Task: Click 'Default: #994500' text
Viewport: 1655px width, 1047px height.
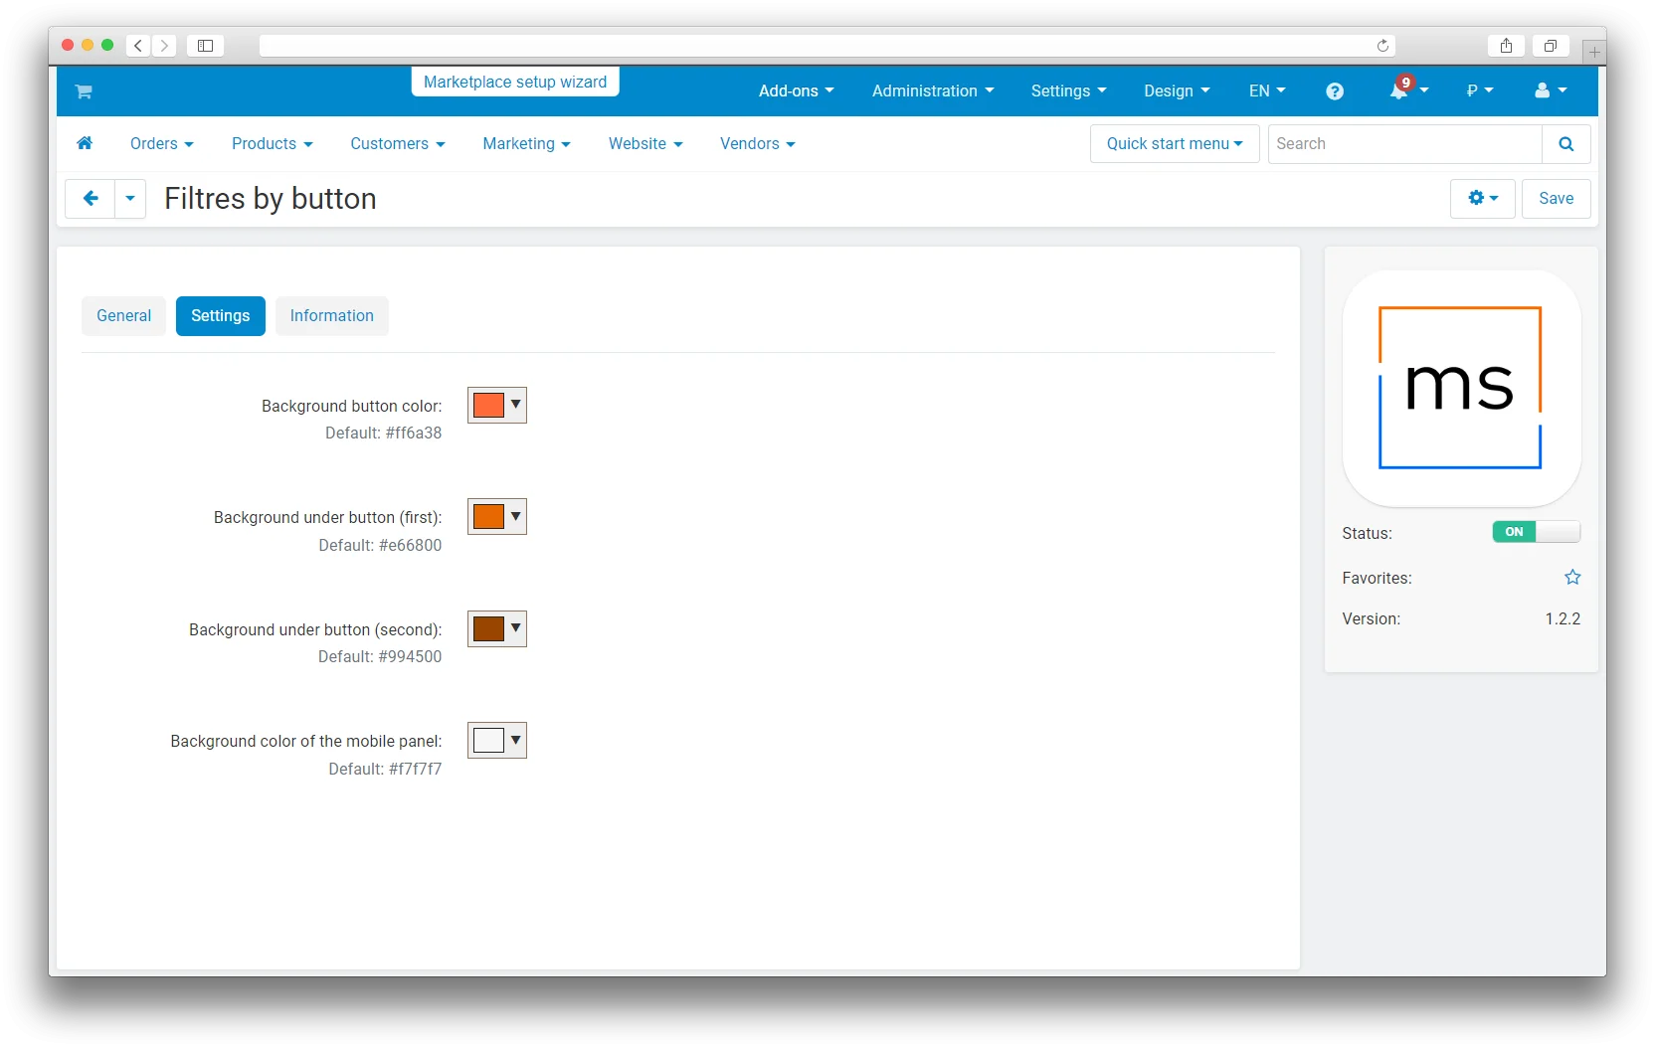Action: 380,657
